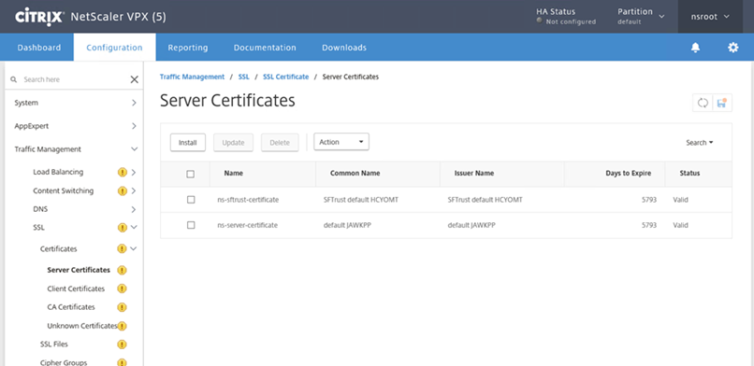Click warning icon next to Content Switching
Screen dimensions: 754x366
tap(123, 190)
